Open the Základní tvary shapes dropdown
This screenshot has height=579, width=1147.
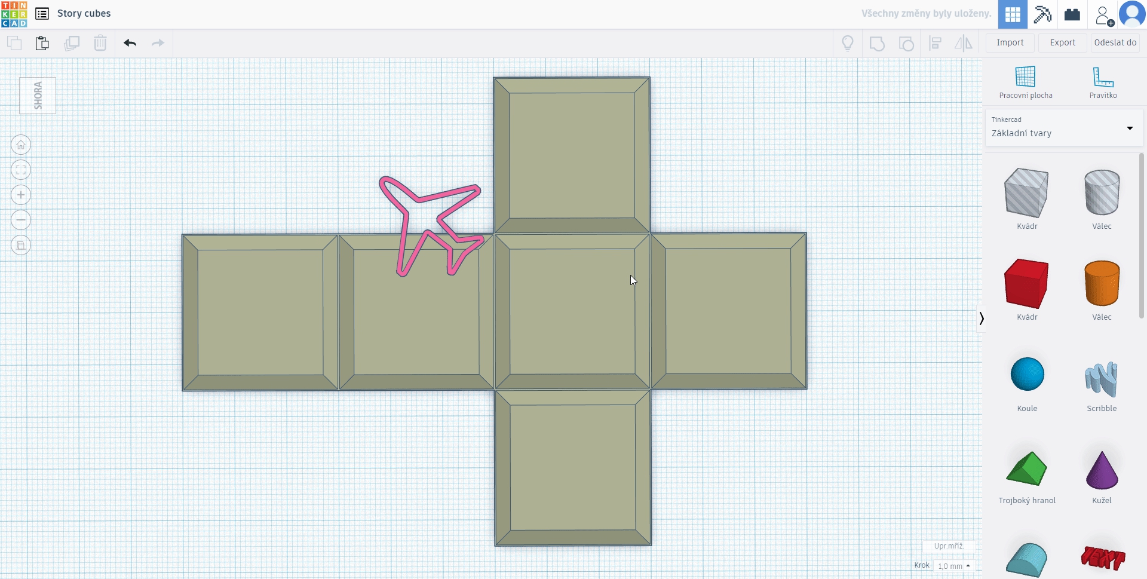click(1063, 128)
